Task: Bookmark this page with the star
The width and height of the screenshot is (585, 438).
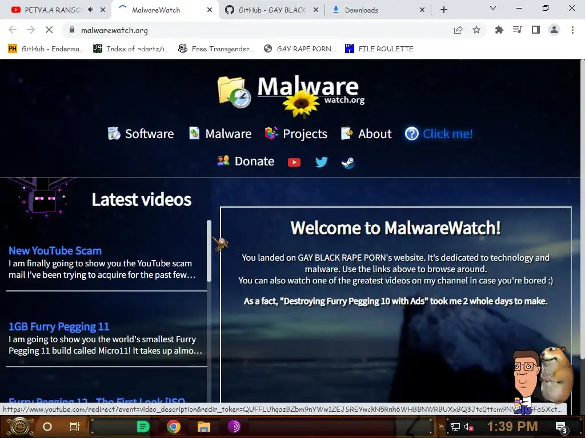Action: coord(476,30)
